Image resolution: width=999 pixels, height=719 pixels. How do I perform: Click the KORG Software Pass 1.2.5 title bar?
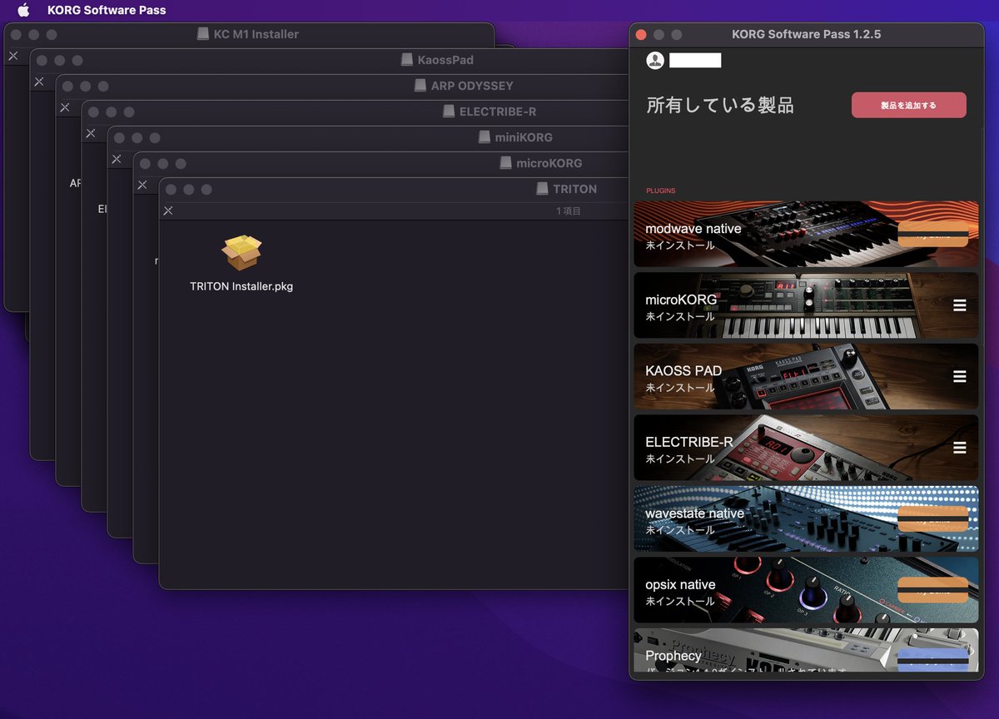coord(806,34)
